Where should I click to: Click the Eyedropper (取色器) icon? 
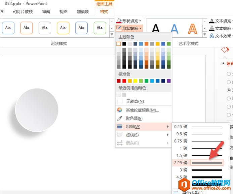(120, 118)
